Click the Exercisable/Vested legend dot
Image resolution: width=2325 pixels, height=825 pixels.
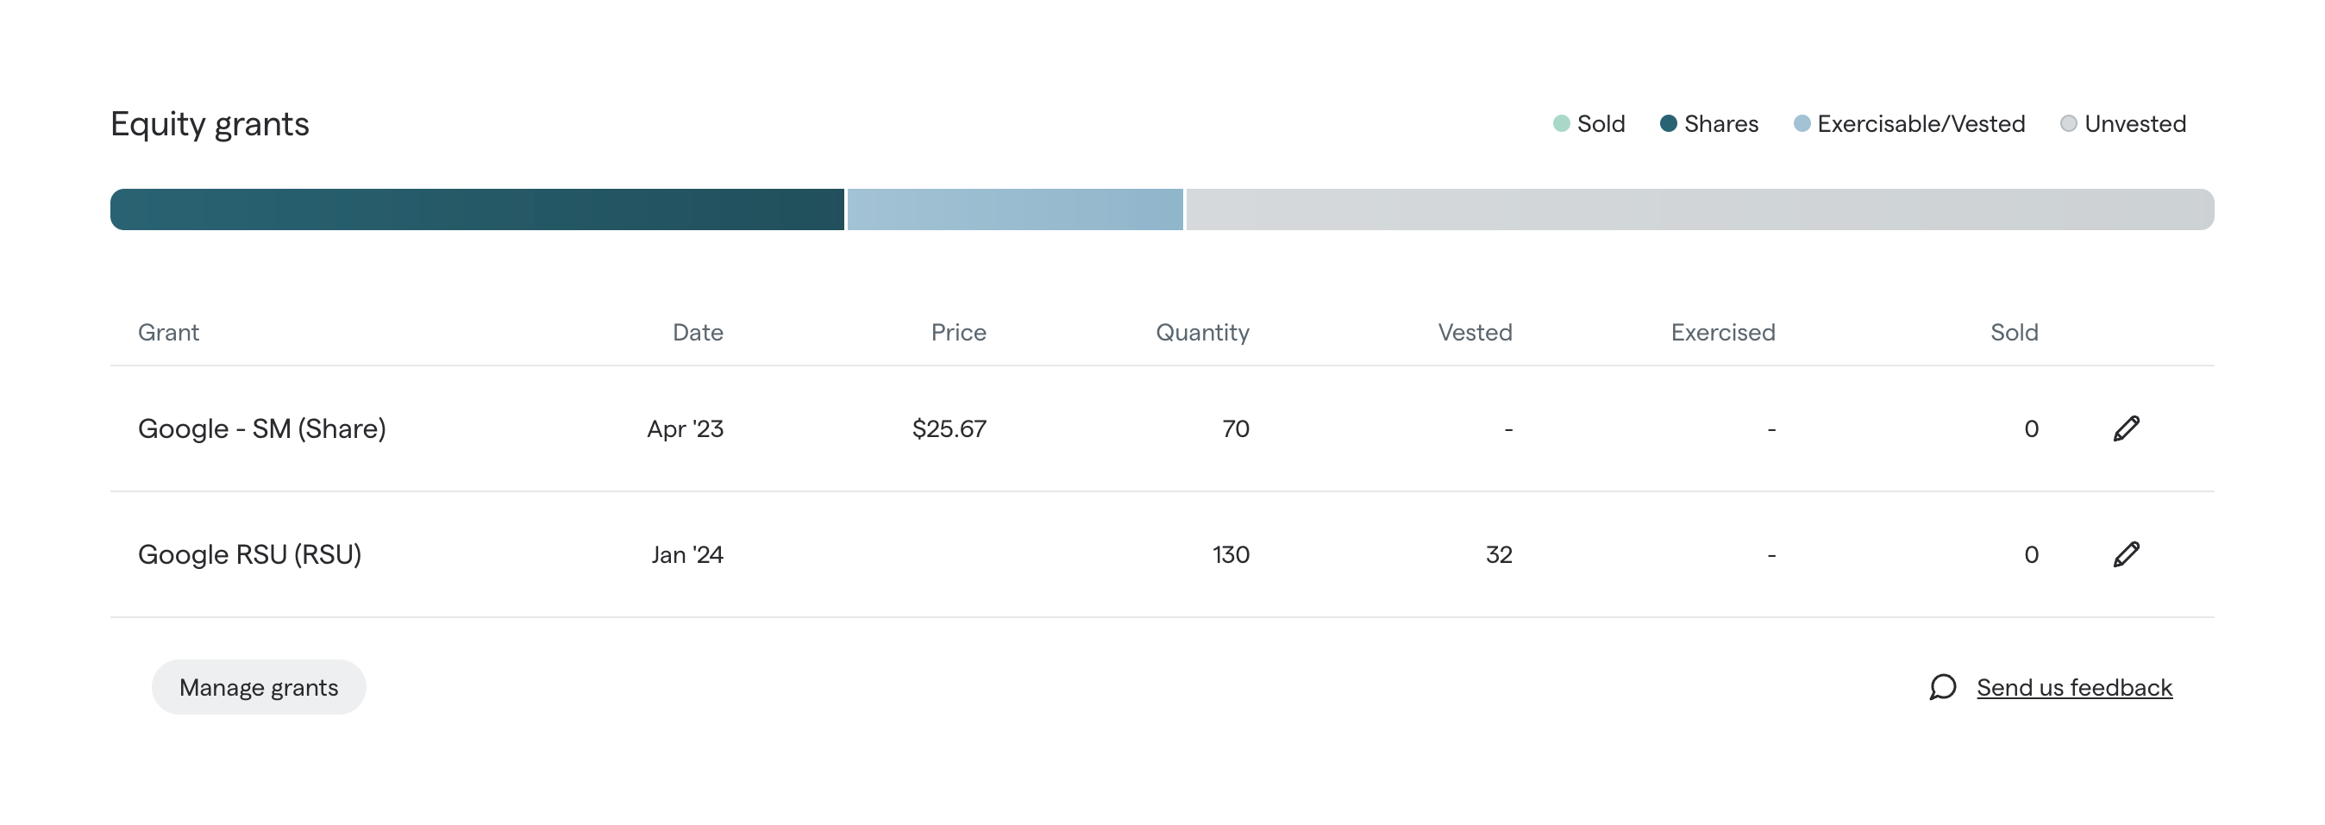(1802, 123)
